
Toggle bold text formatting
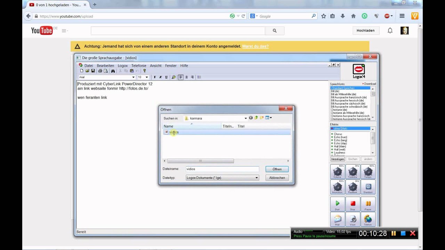pos(155,77)
